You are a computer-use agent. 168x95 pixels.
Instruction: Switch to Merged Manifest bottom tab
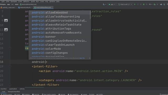coord(14,92)
